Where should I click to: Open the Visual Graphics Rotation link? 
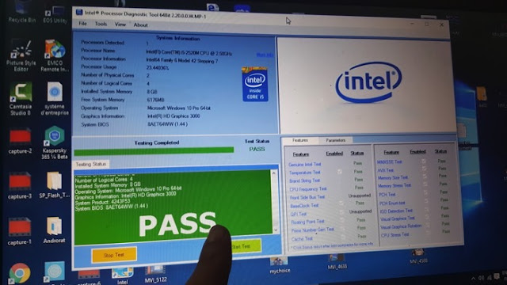[x=401, y=227]
